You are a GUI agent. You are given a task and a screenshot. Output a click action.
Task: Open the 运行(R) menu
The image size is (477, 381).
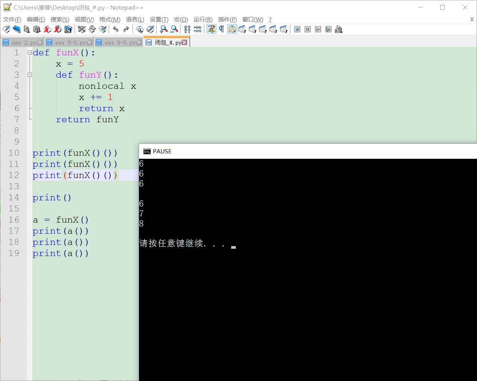coord(203,20)
